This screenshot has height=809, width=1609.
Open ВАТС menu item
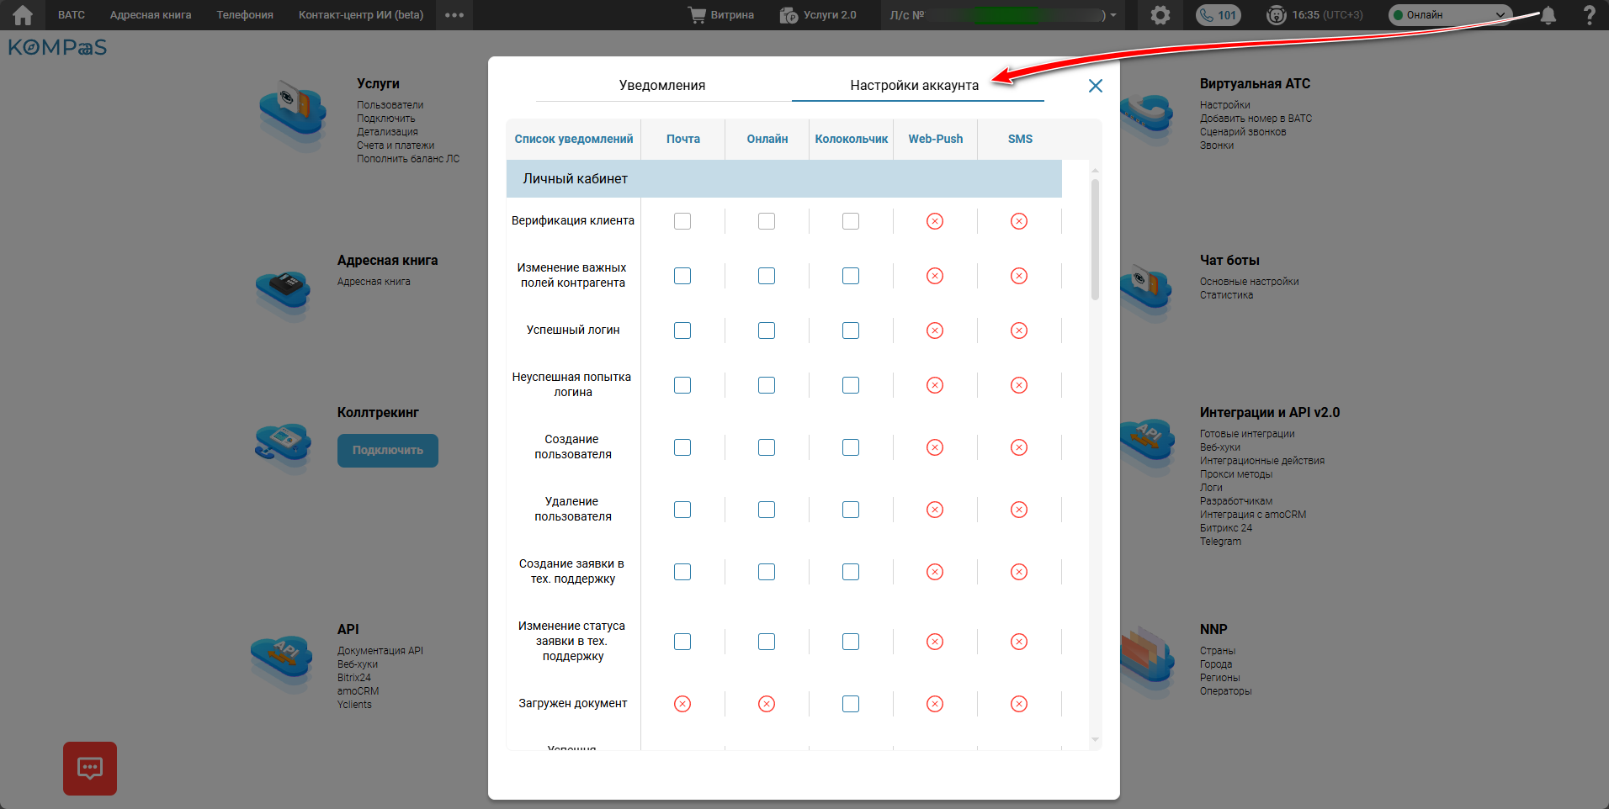pos(72,15)
